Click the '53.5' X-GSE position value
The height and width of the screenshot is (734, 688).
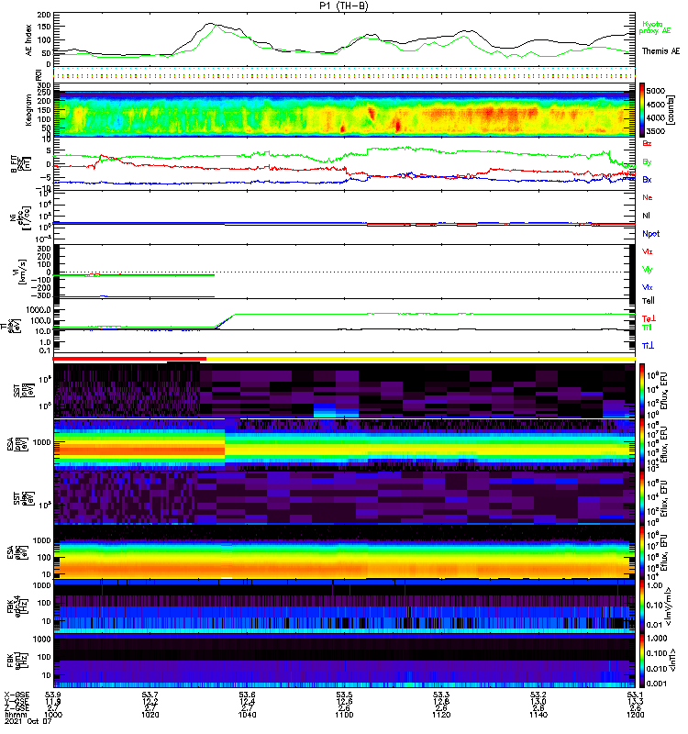tap(344, 695)
